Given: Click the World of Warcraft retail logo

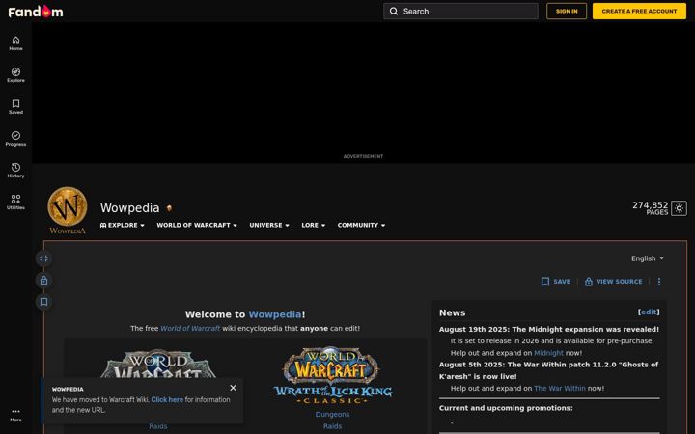Looking at the screenshot, I should point(158,365).
